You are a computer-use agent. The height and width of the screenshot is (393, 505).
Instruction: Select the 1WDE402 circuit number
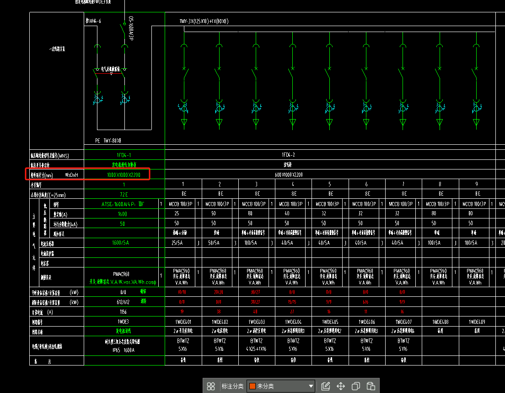tap(220, 322)
